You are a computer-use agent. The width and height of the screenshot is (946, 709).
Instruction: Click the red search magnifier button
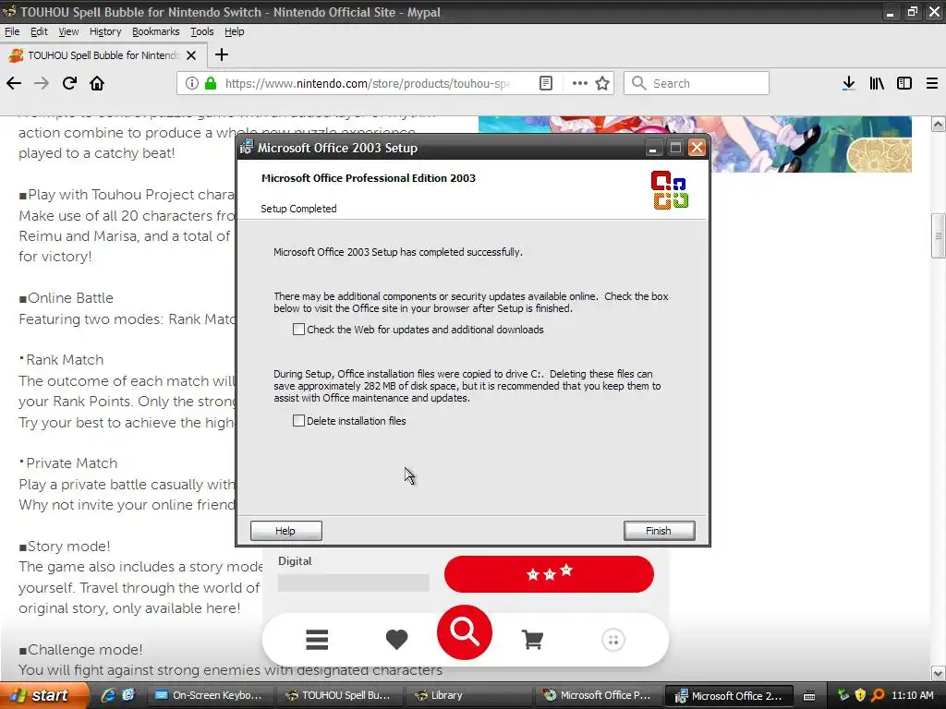pyautogui.click(x=465, y=632)
